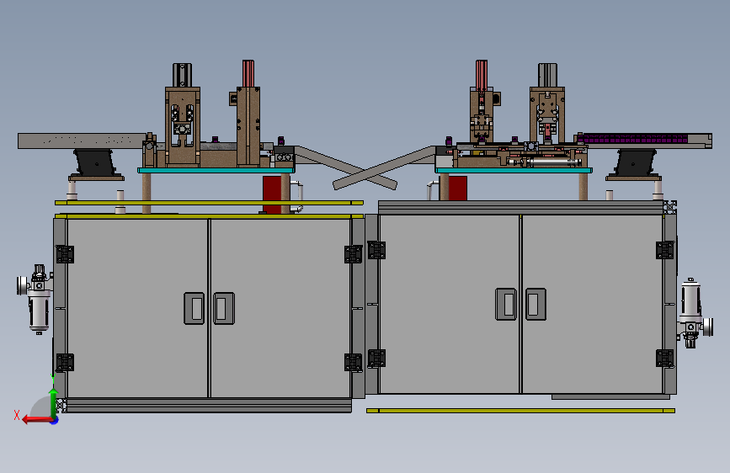Select the gray cylinder atop the far-right press
Image resolution: width=730 pixels, height=473 pixels.
tap(547, 75)
